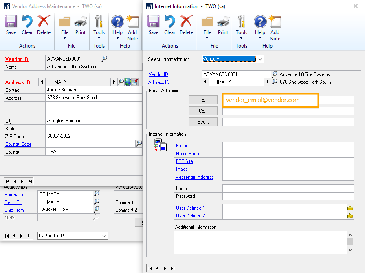Open the File menu in Internet Information
Screen dimensions: 365x273
(207, 27)
